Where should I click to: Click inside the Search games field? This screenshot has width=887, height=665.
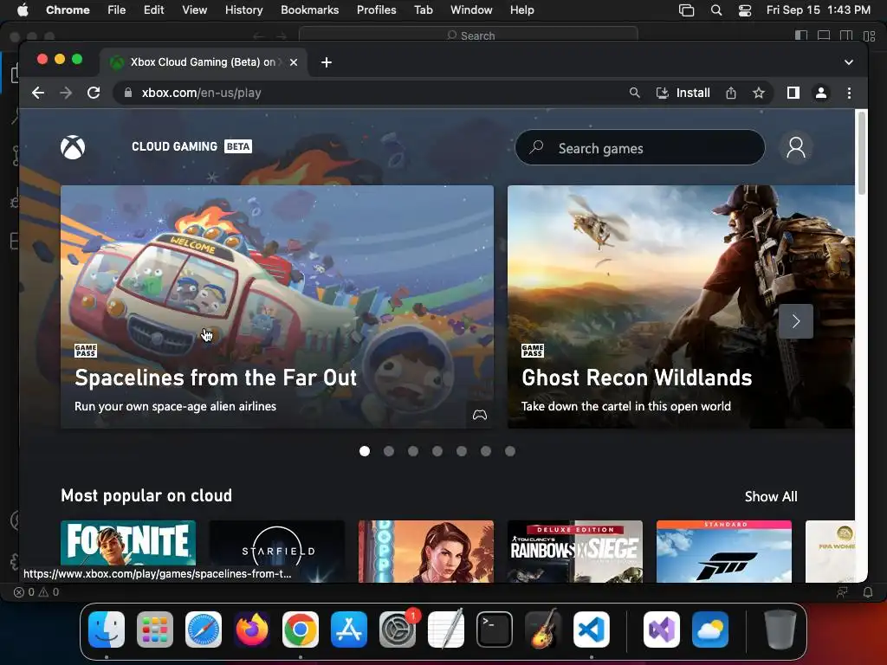[x=640, y=147]
